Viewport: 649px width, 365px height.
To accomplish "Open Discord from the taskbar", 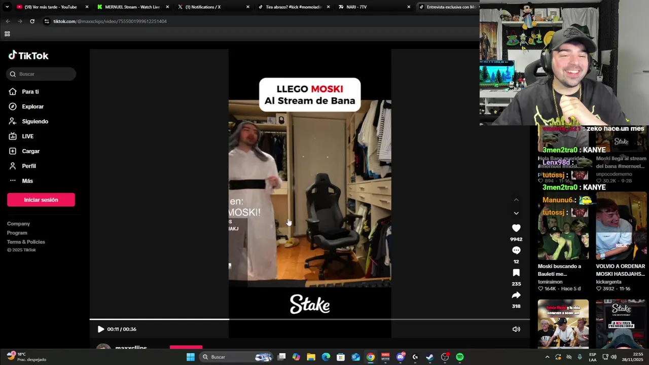I will 401,357.
